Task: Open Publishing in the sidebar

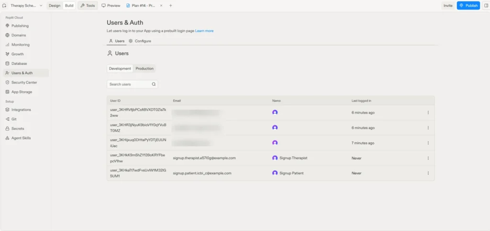Action: (26, 26)
